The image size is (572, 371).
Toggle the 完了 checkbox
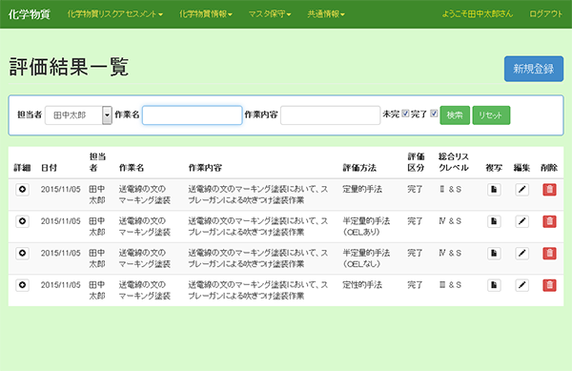point(434,113)
